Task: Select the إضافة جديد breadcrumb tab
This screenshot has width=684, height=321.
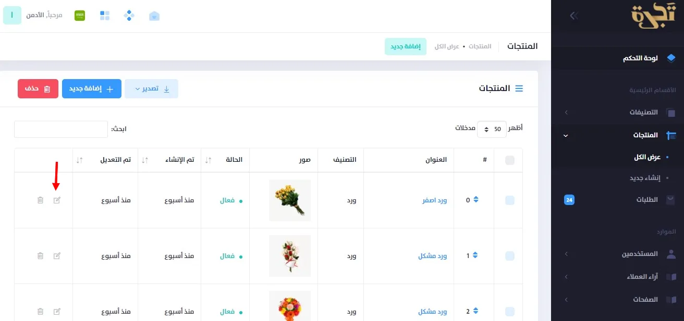Action: click(405, 46)
